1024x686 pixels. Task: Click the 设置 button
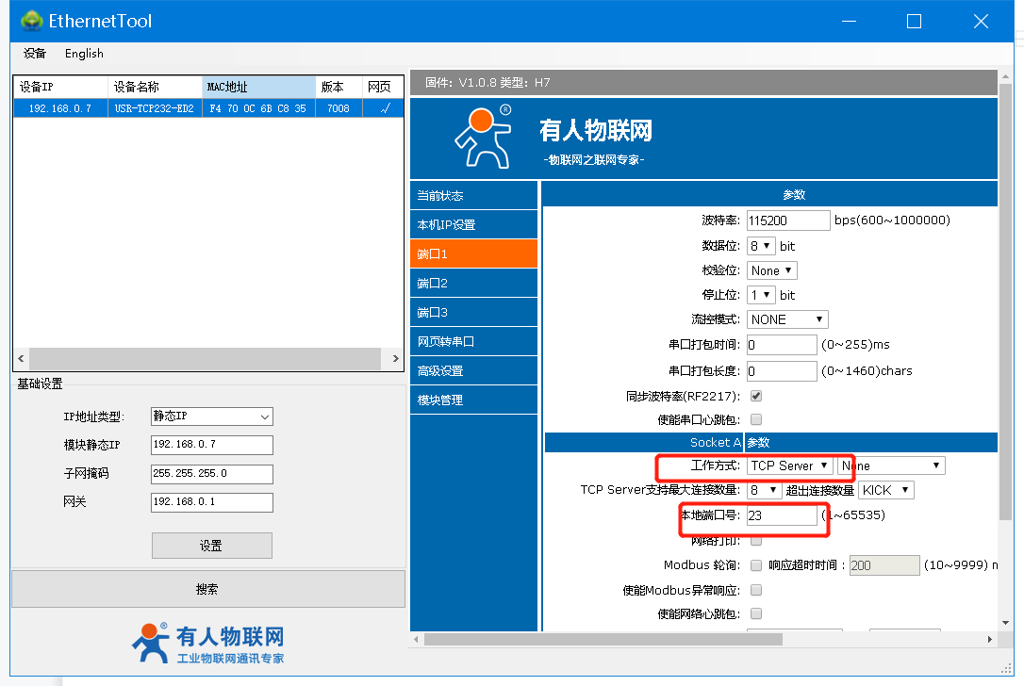tap(211, 546)
